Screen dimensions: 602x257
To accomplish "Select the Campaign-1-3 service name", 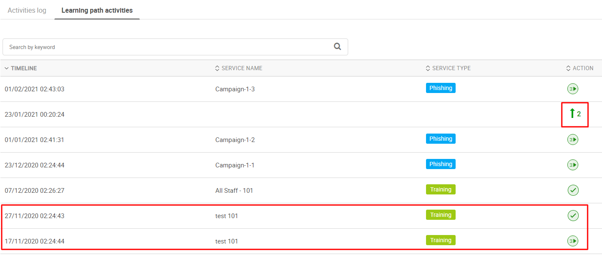I will 235,89.
